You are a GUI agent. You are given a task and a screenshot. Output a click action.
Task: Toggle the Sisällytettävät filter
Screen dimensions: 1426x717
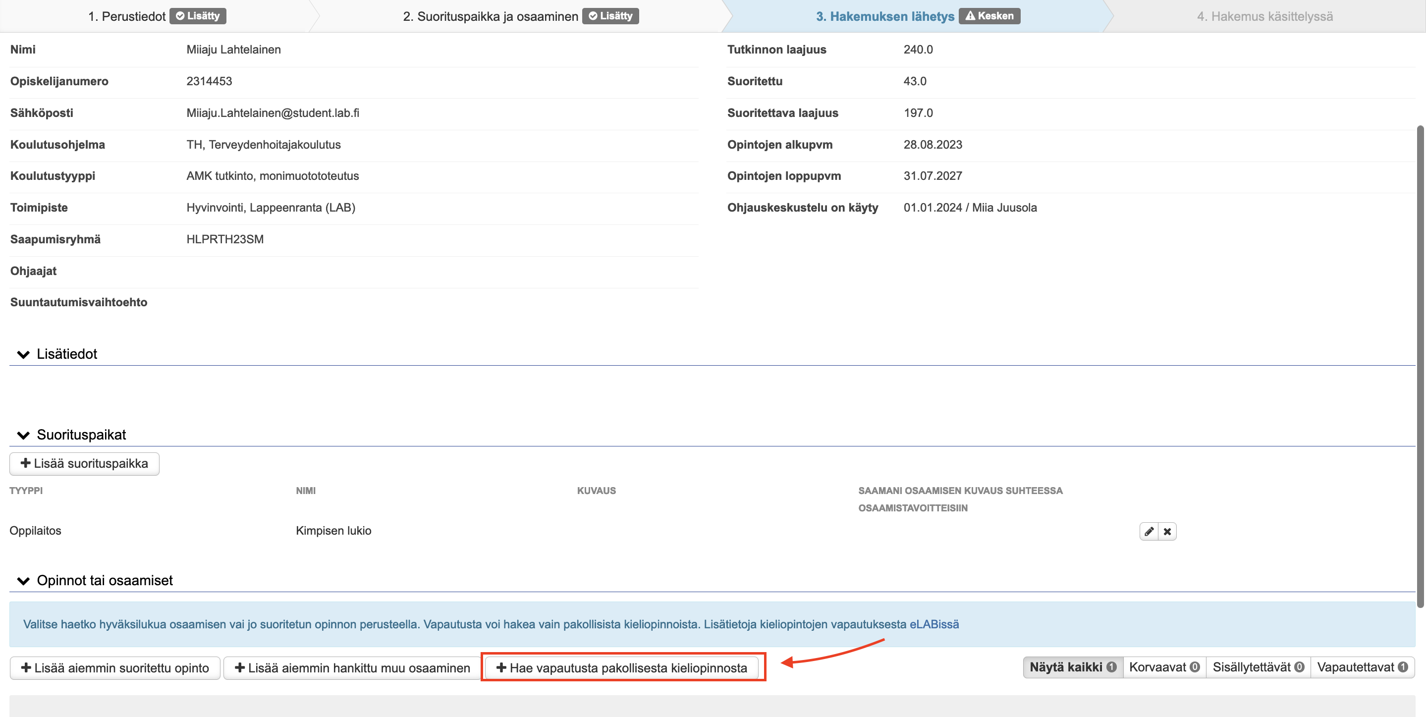1251,667
